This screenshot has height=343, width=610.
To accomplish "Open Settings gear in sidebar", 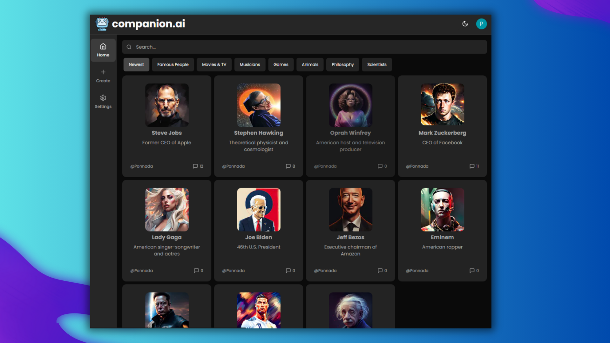I will 103,98.
